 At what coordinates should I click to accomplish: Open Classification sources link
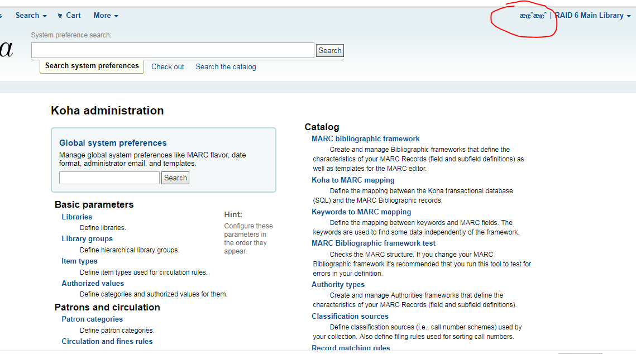pos(350,316)
